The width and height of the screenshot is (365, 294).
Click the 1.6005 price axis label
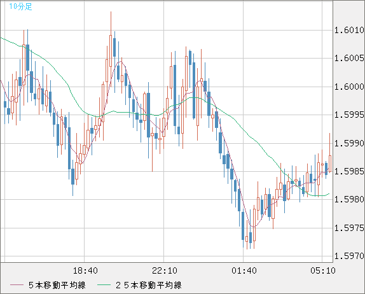point(349,58)
